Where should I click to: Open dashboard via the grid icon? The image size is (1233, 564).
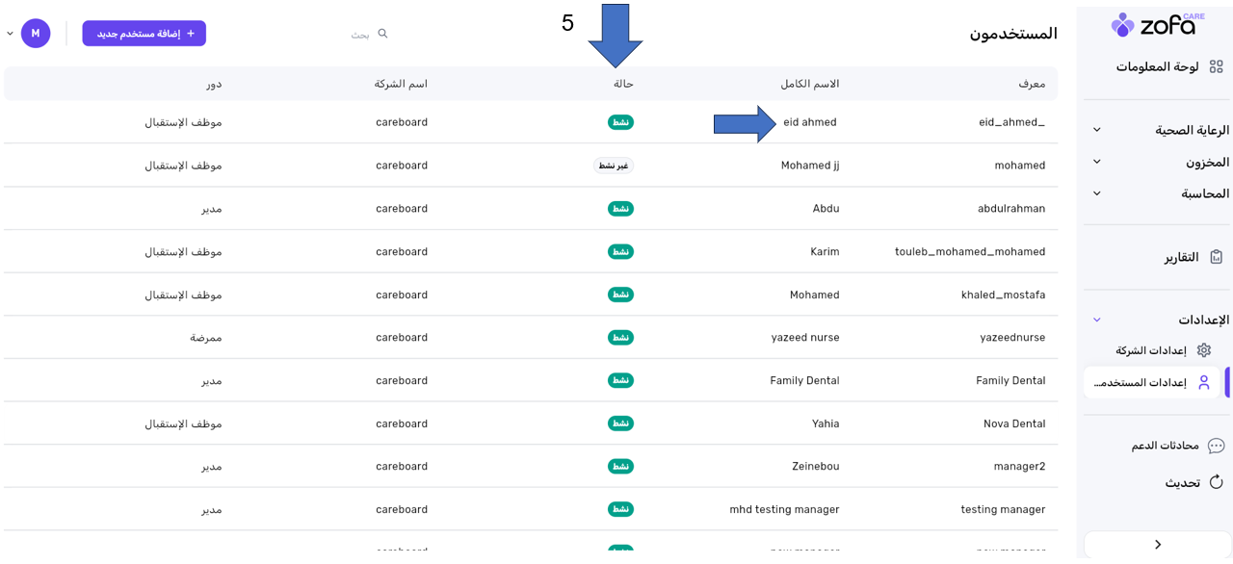1218,66
